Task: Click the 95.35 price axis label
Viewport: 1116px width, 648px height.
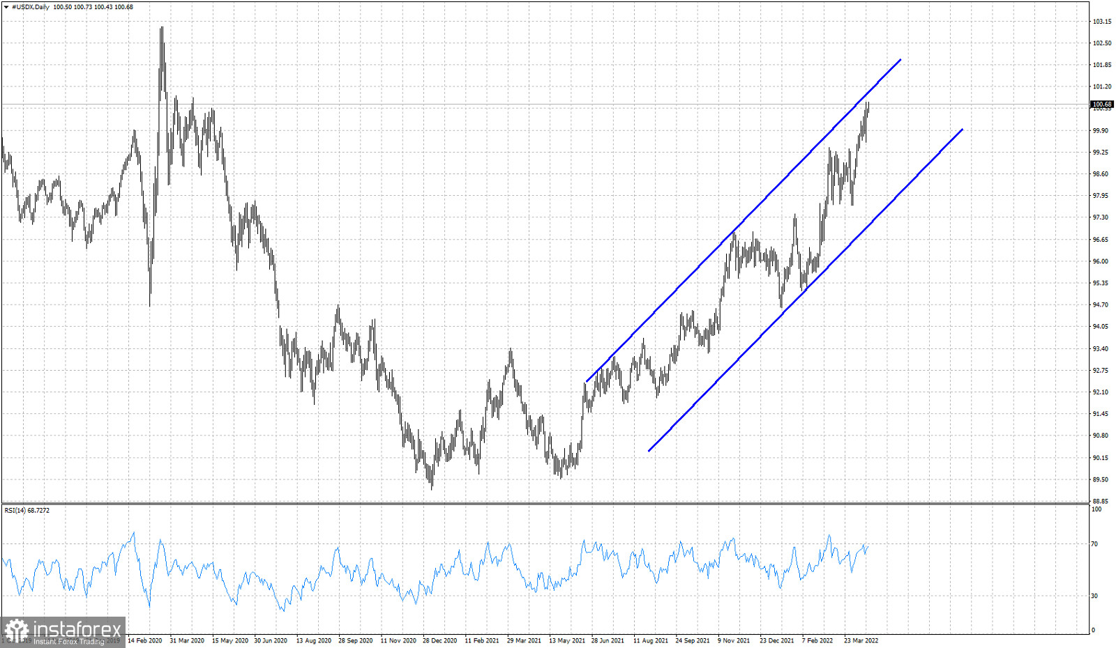Action: pyautogui.click(x=1101, y=283)
